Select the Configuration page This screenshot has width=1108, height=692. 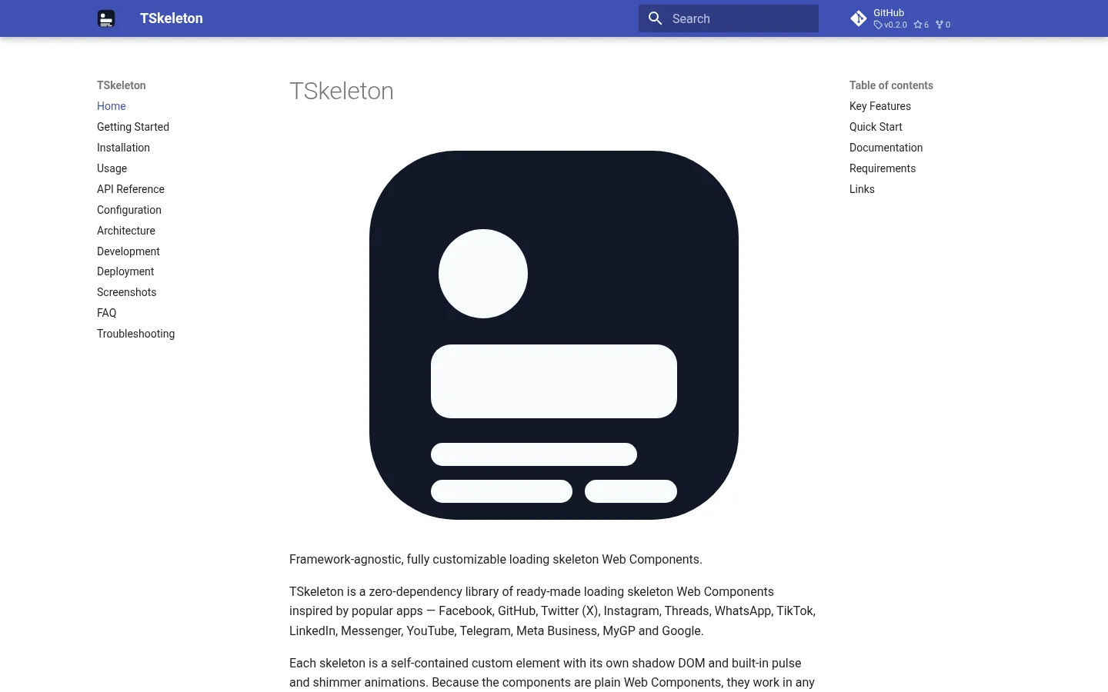129,210
